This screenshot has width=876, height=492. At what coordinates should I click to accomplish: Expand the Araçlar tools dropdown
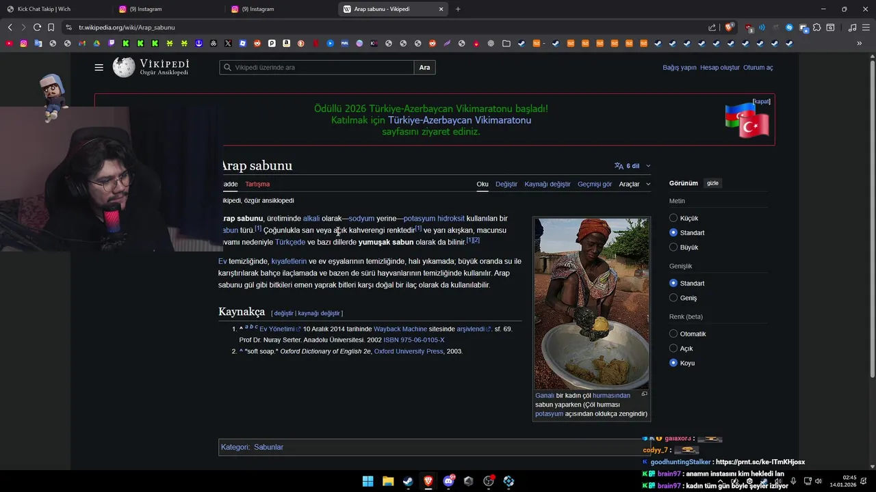tap(634, 184)
